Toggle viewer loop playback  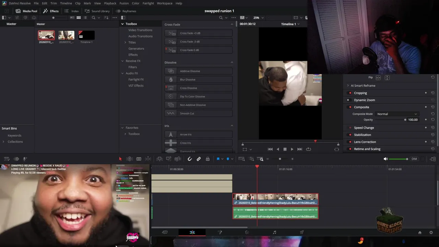(308, 149)
